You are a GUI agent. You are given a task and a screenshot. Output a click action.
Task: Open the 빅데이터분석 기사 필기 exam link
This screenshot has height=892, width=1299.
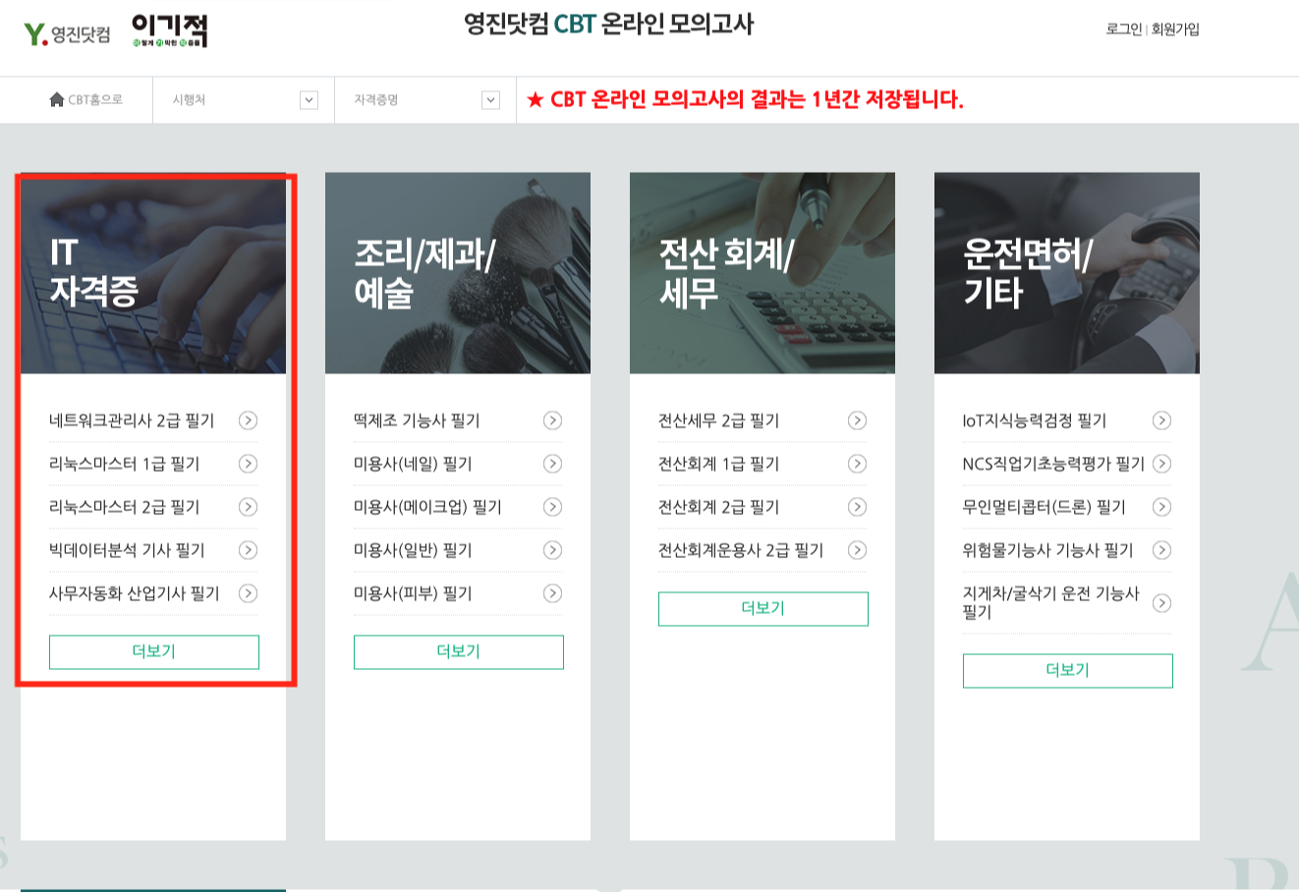128,550
